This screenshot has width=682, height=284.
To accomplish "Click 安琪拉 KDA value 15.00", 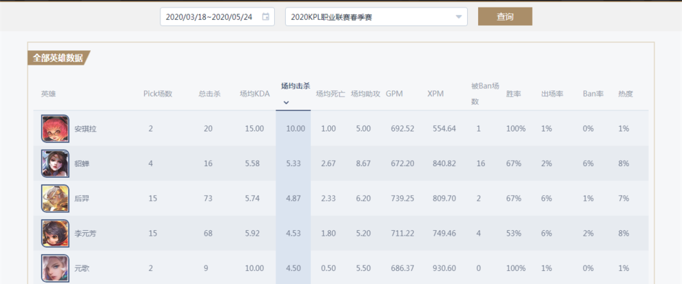I will tap(254, 129).
